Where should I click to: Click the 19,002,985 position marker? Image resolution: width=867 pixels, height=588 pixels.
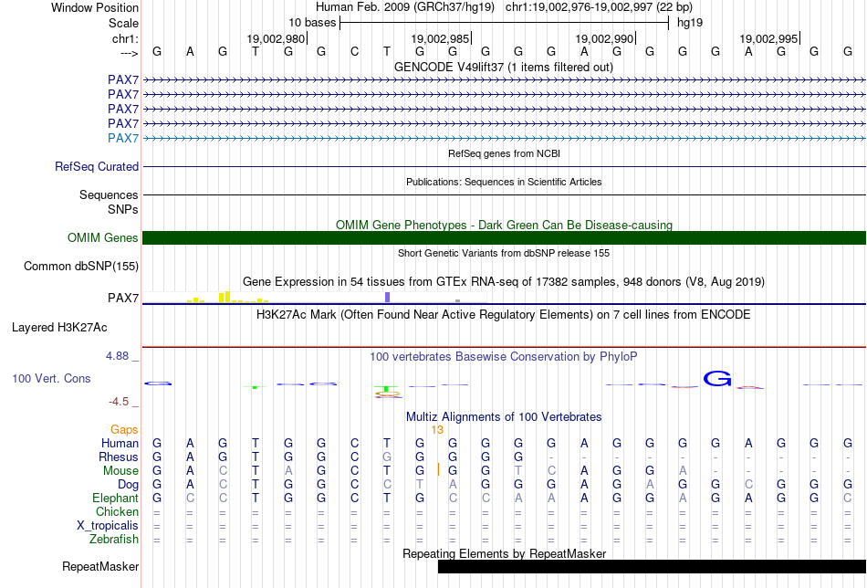[x=440, y=38]
